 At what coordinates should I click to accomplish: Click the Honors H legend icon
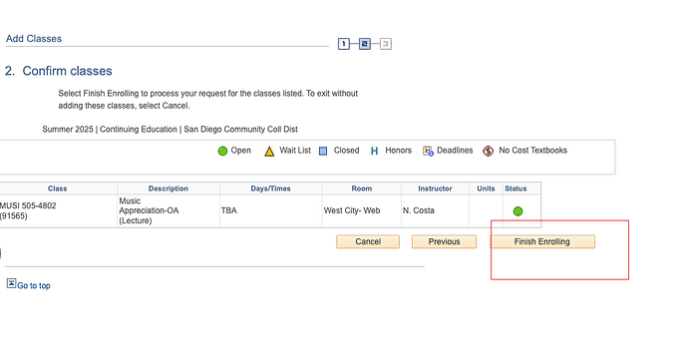point(374,151)
